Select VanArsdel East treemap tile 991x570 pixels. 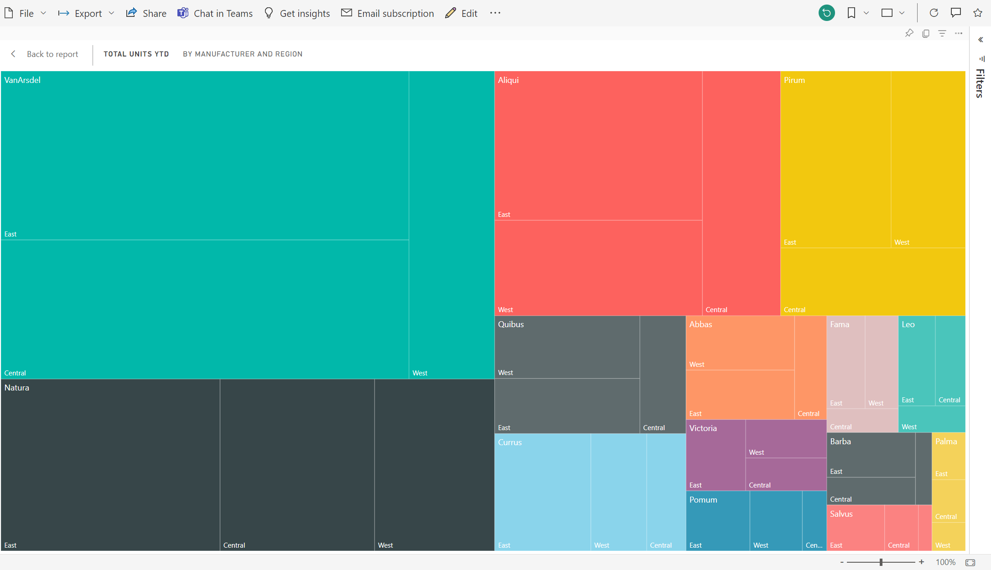(x=204, y=155)
